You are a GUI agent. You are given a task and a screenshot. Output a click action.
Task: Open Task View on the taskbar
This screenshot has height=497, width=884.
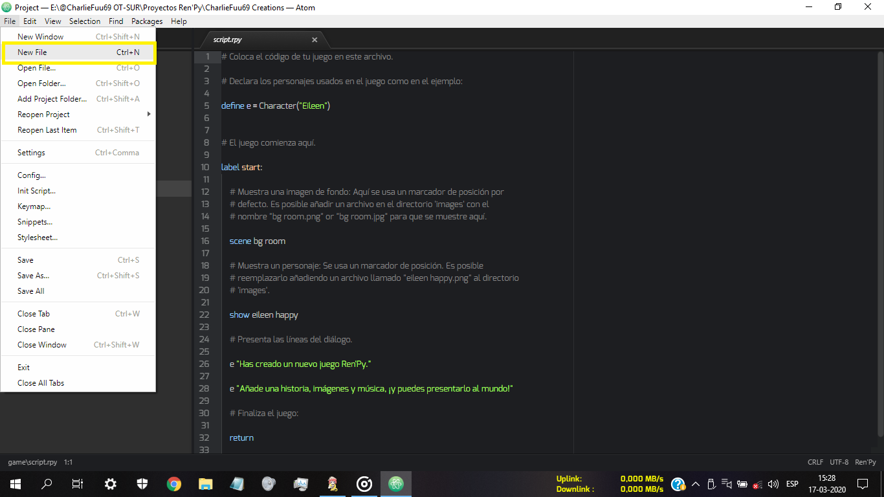[78, 484]
